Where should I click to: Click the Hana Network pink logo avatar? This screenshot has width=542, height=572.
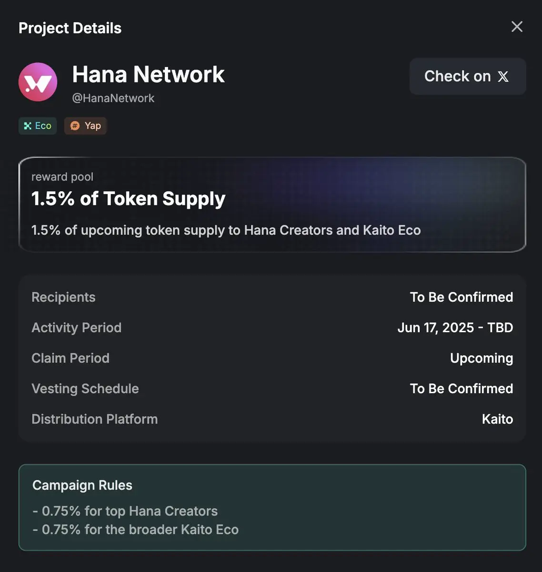[x=38, y=82]
